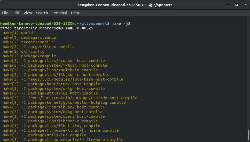Click the 'package/boot/grub2 host-compile' line

pyautogui.click(x=51, y=84)
